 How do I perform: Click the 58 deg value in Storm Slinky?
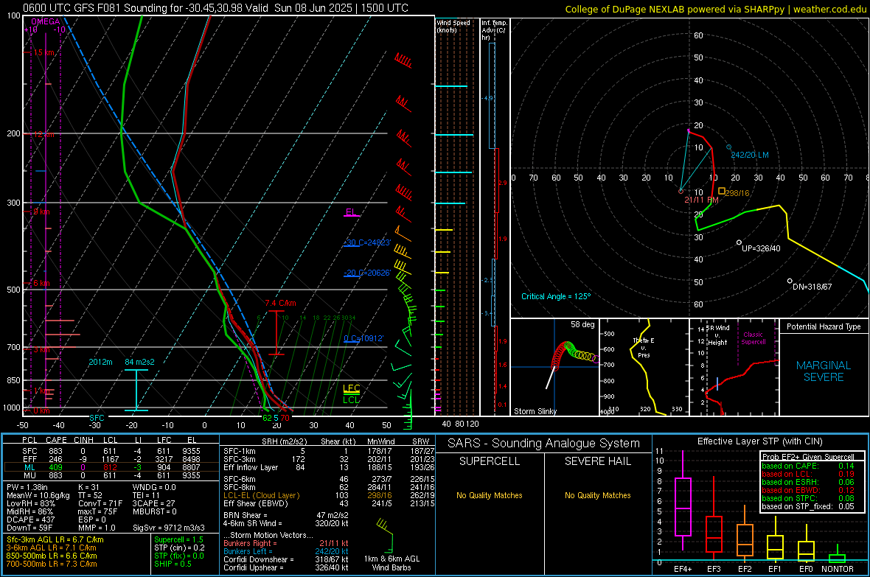(x=582, y=324)
